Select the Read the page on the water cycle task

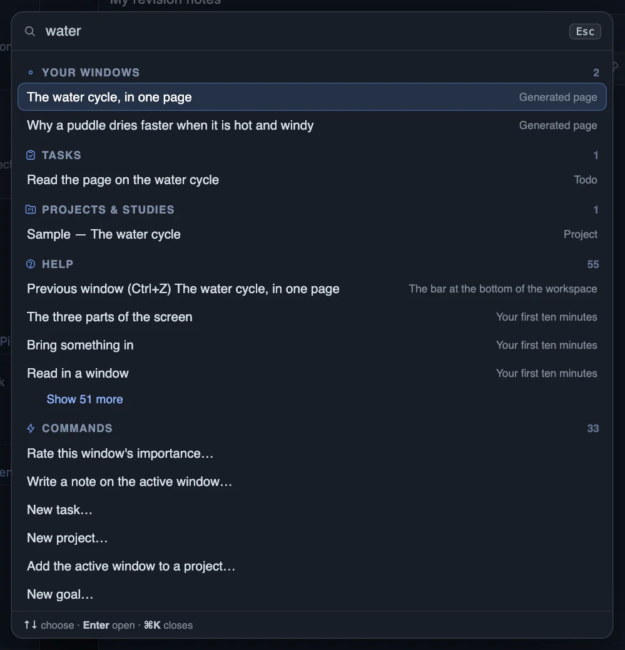(x=312, y=180)
